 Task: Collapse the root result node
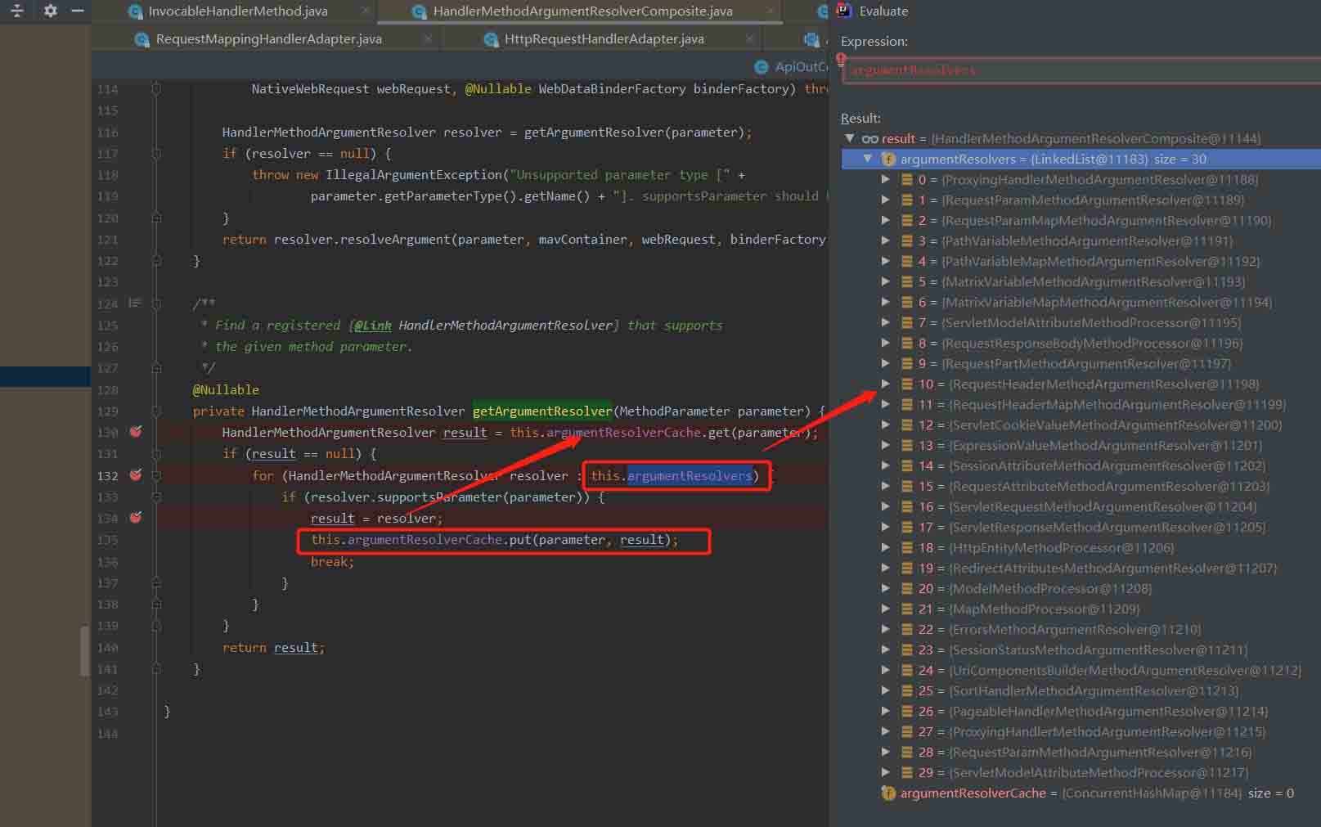point(850,138)
